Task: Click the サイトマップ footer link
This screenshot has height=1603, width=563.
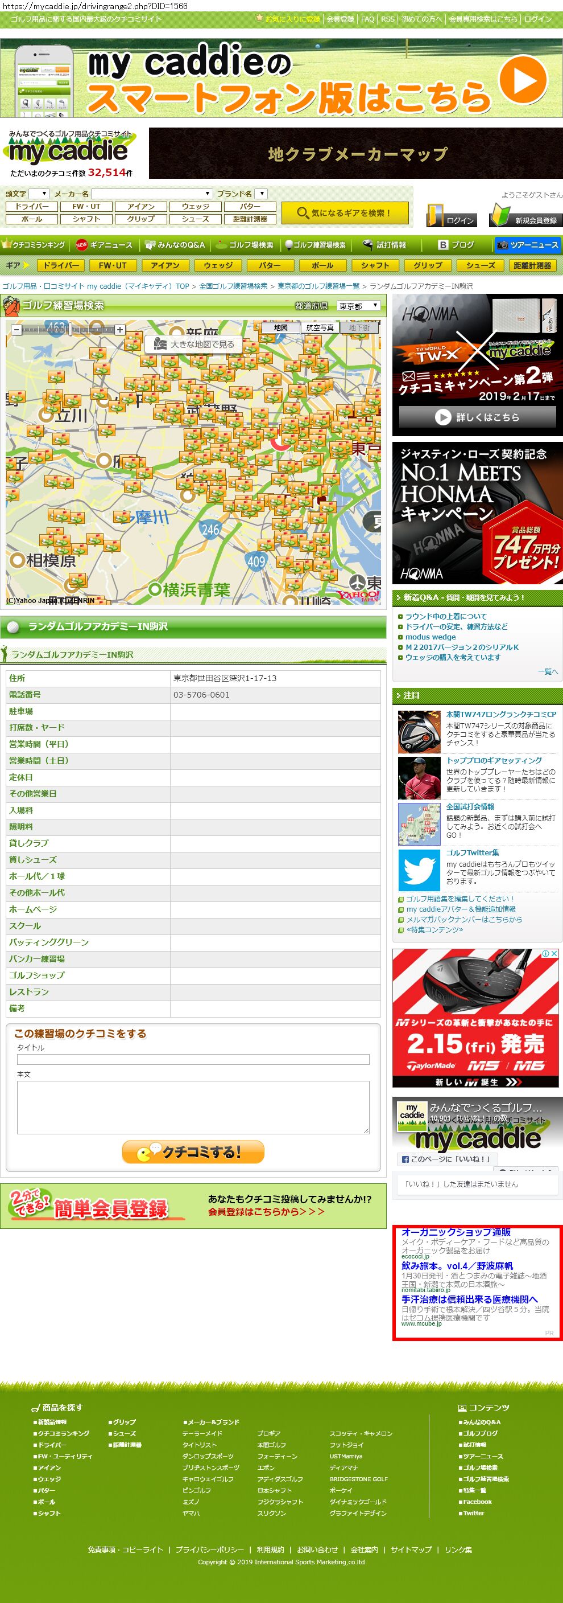Action: coord(411,1549)
